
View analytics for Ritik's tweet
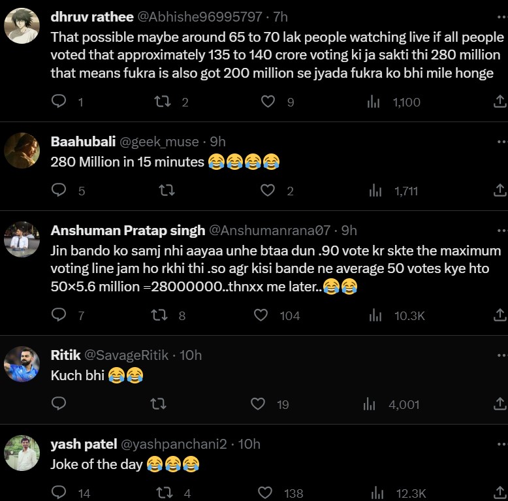(370, 404)
